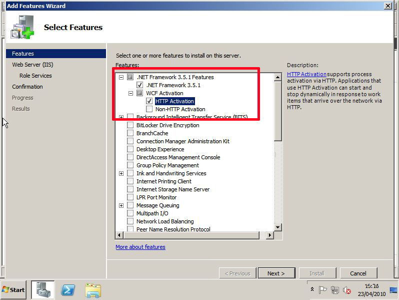This screenshot has height=300, width=399.
Task: Expand Ink and Handwriting Services node
Action: (121, 174)
